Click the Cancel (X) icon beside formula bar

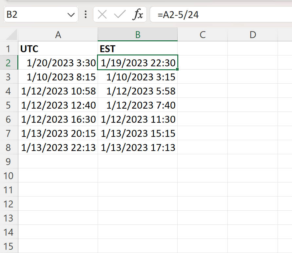point(103,14)
